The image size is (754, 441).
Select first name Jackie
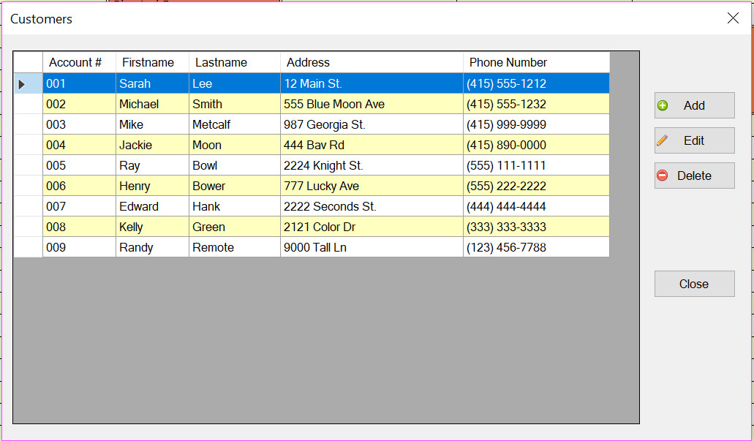(152, 145)
